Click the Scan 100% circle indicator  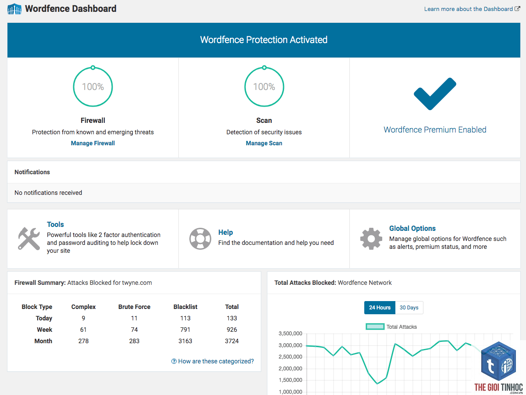point(264,86)
